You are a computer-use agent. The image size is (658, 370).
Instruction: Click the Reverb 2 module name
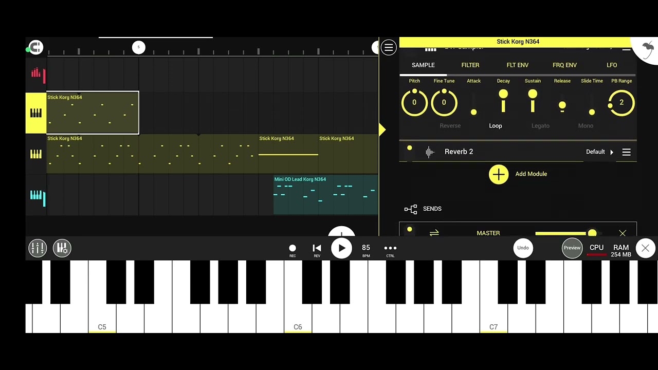(459, 152)
